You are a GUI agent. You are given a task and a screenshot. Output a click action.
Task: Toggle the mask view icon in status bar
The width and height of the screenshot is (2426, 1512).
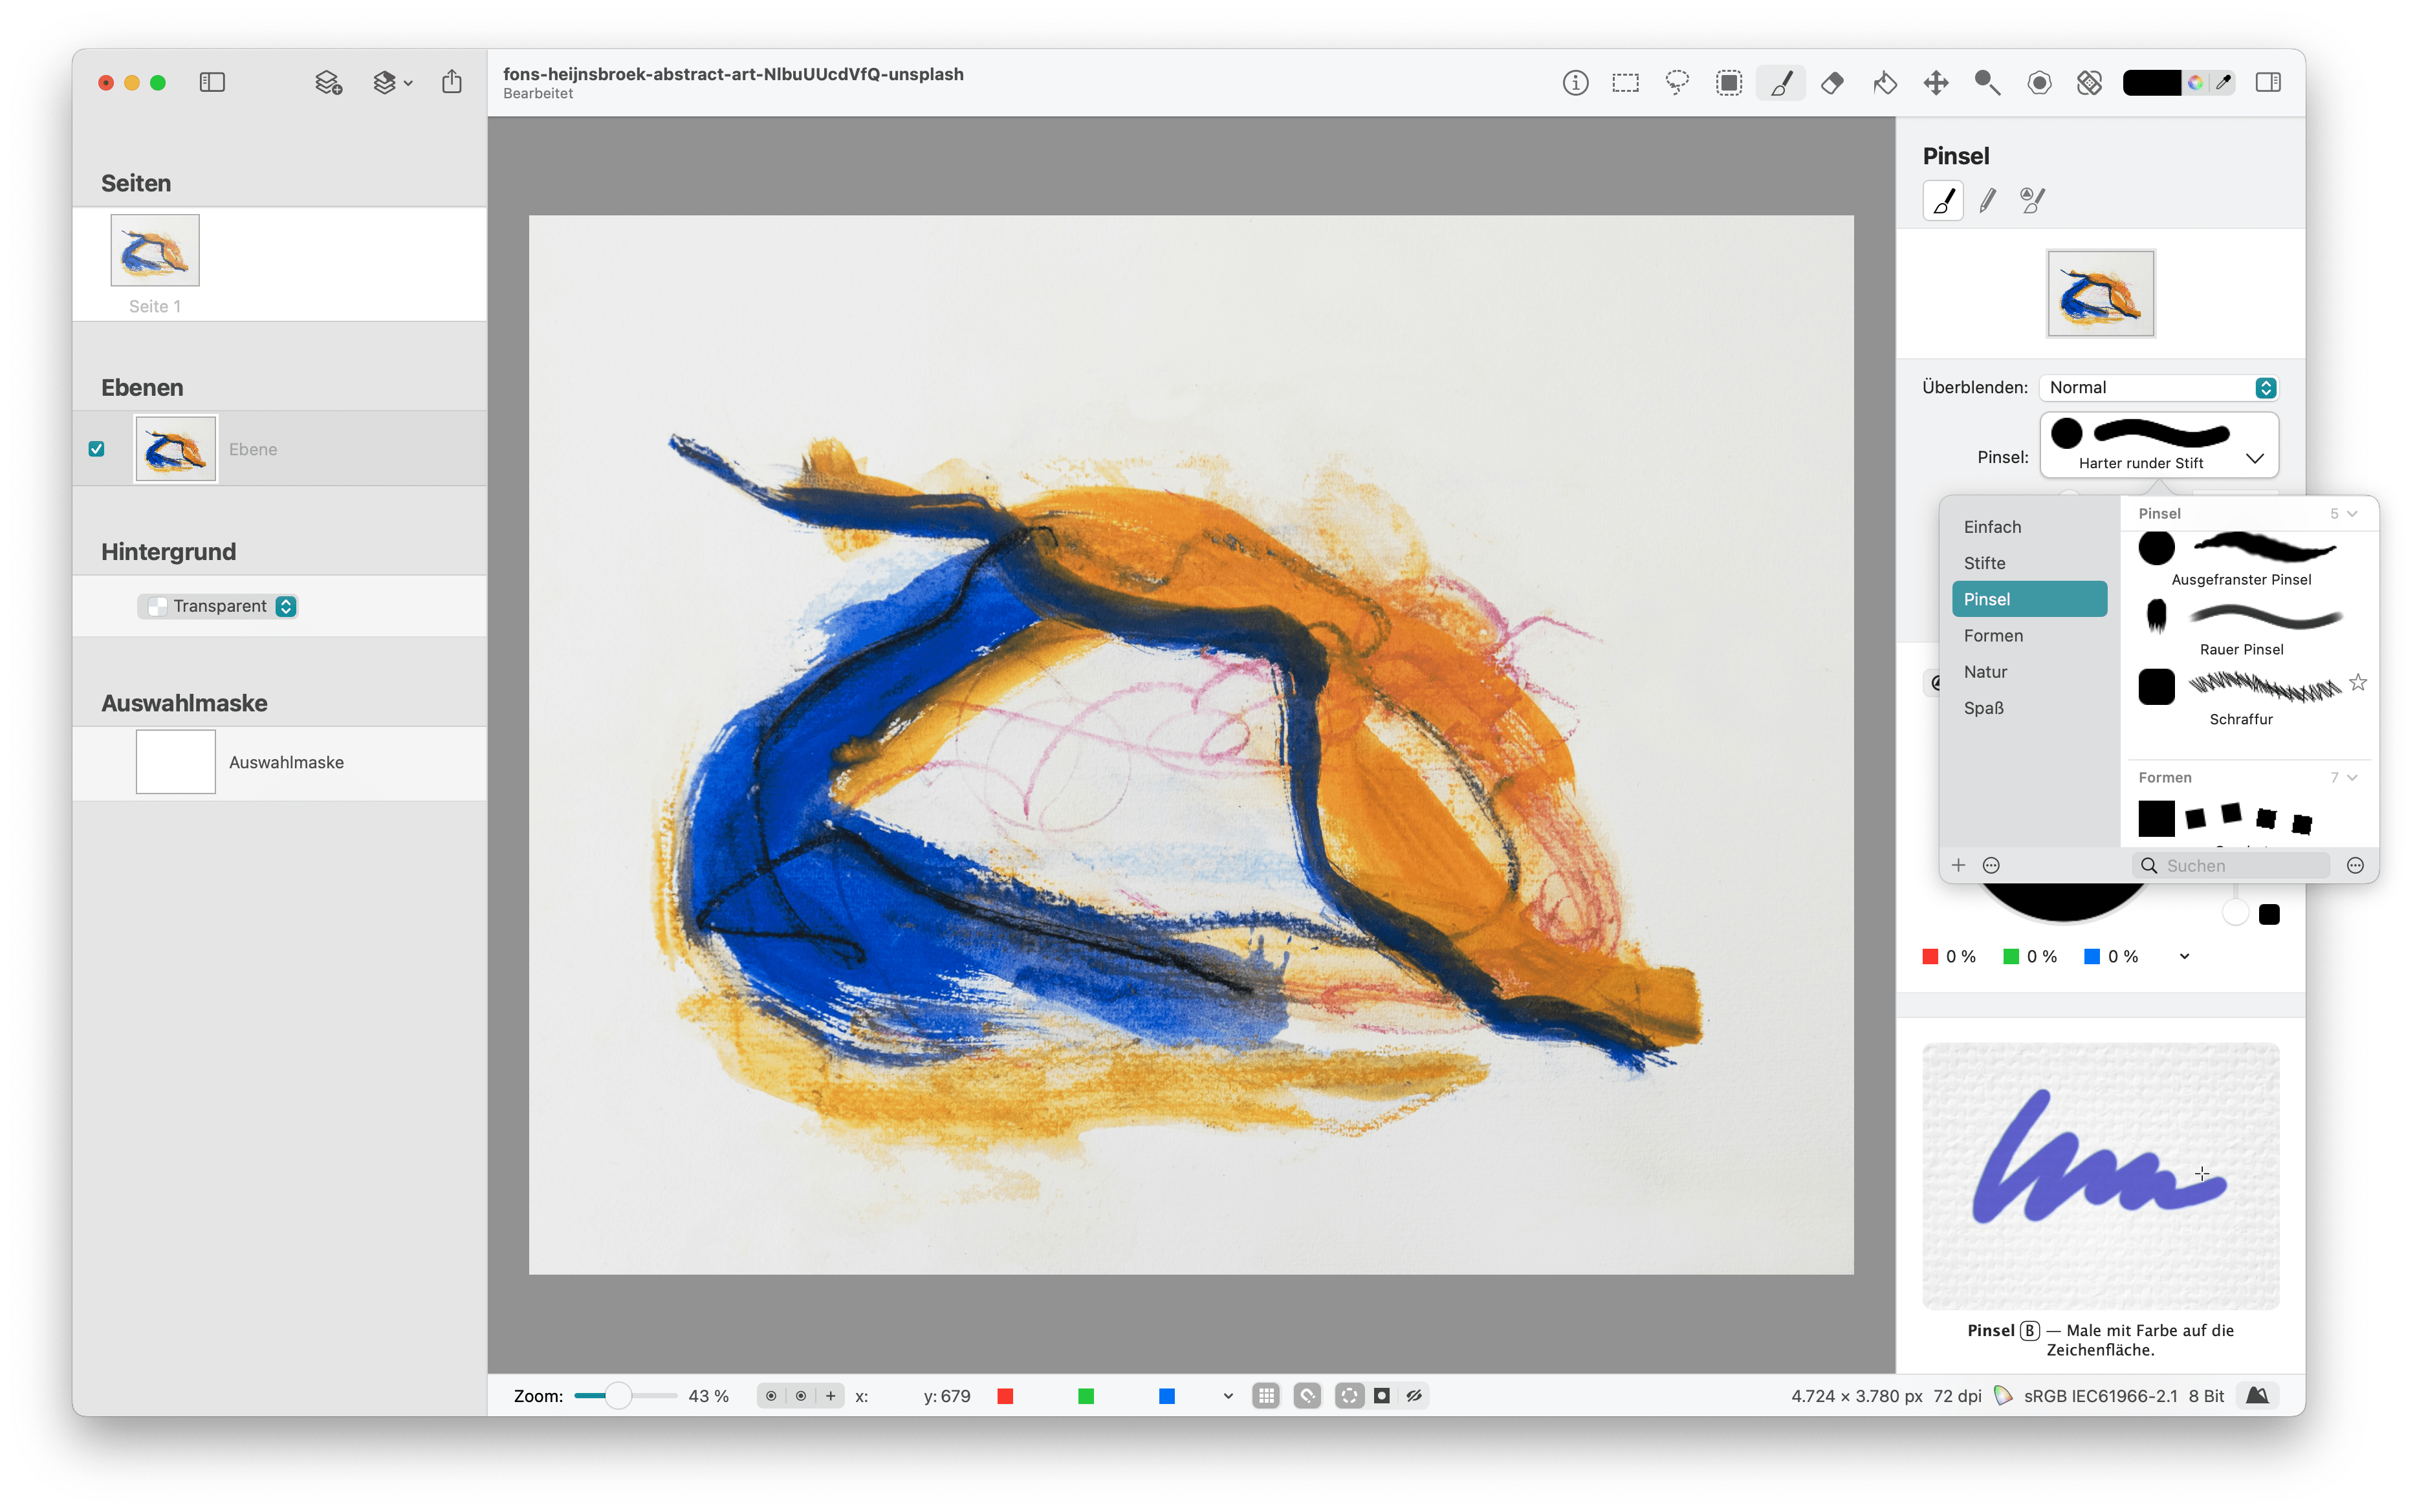[x=1382, y=1396]
